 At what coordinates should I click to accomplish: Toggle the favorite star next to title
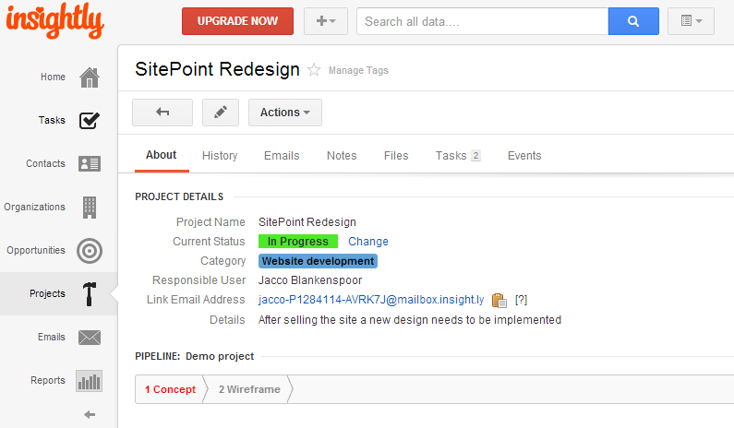click(314, 70)
